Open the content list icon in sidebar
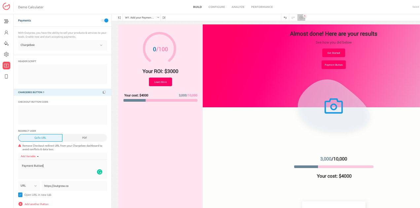Image resolution: width=420 pixels, height=208 pixels. tap(6, 21)
